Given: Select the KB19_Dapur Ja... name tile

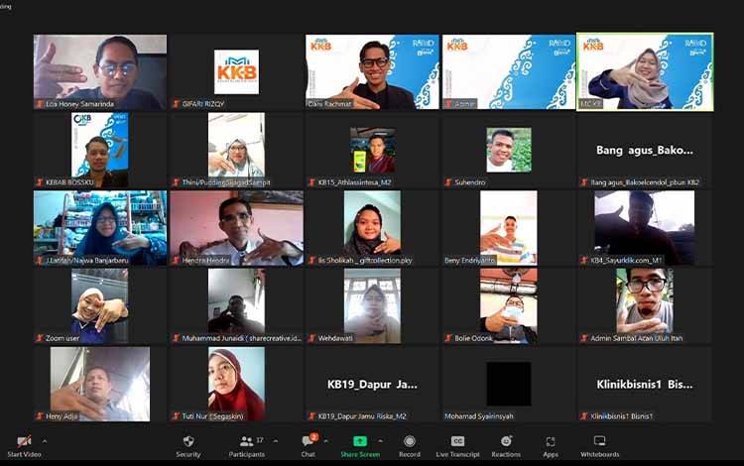Looking at the screenshot, I should click(372, 384).
